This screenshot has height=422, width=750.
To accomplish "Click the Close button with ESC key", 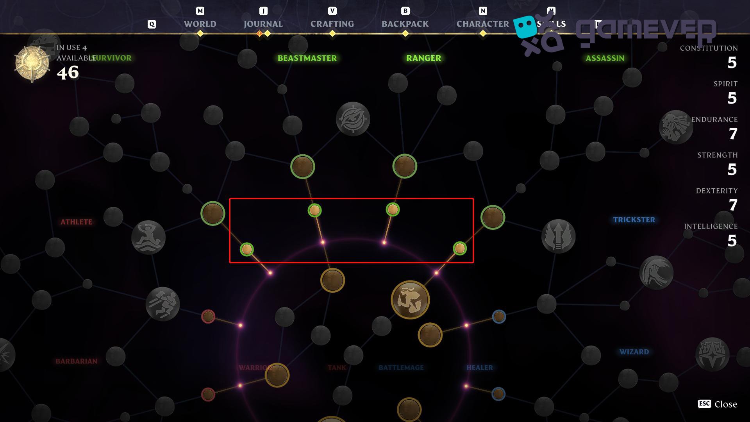I will coord(718,404).
